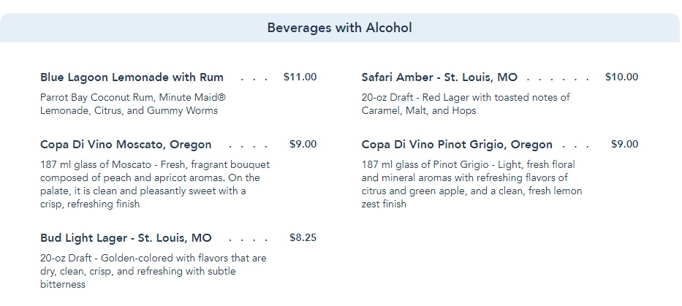Select Copa Di Vino Moscato, Oregon title
This screenshot has width=682, height=306.
coord(126,145)
